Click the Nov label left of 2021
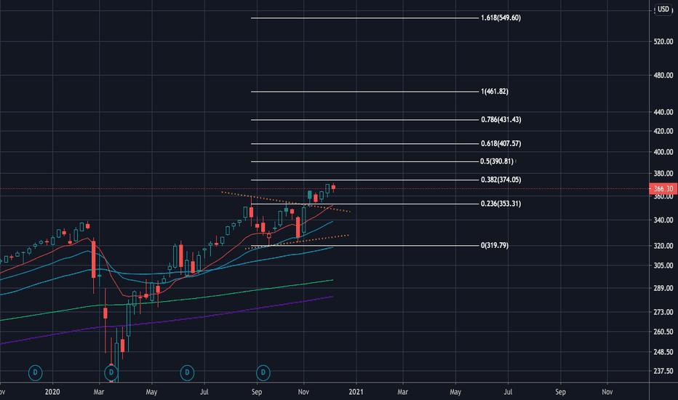 click(303, 392)
